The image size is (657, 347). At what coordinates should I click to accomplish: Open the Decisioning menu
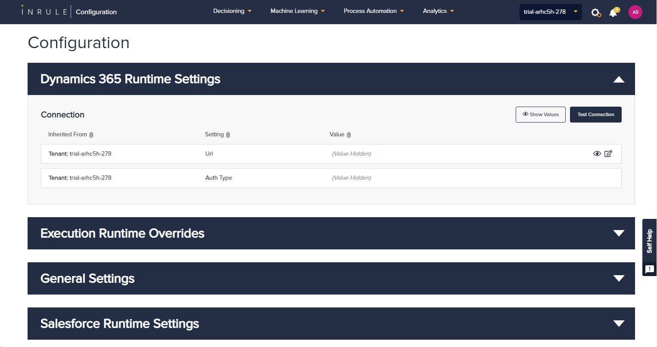[x=232, y=11]
